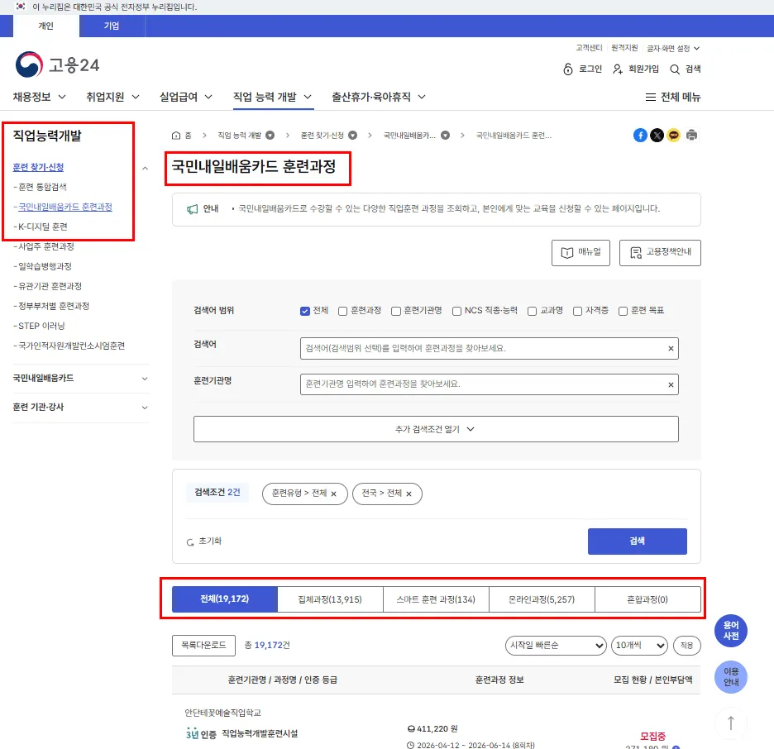Viewport: 774px width, 749px height.
Task: Uncheck the 전체 search scope checkbox
Action: click(306, 311)
